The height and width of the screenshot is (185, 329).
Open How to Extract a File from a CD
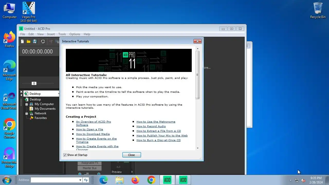159,131
